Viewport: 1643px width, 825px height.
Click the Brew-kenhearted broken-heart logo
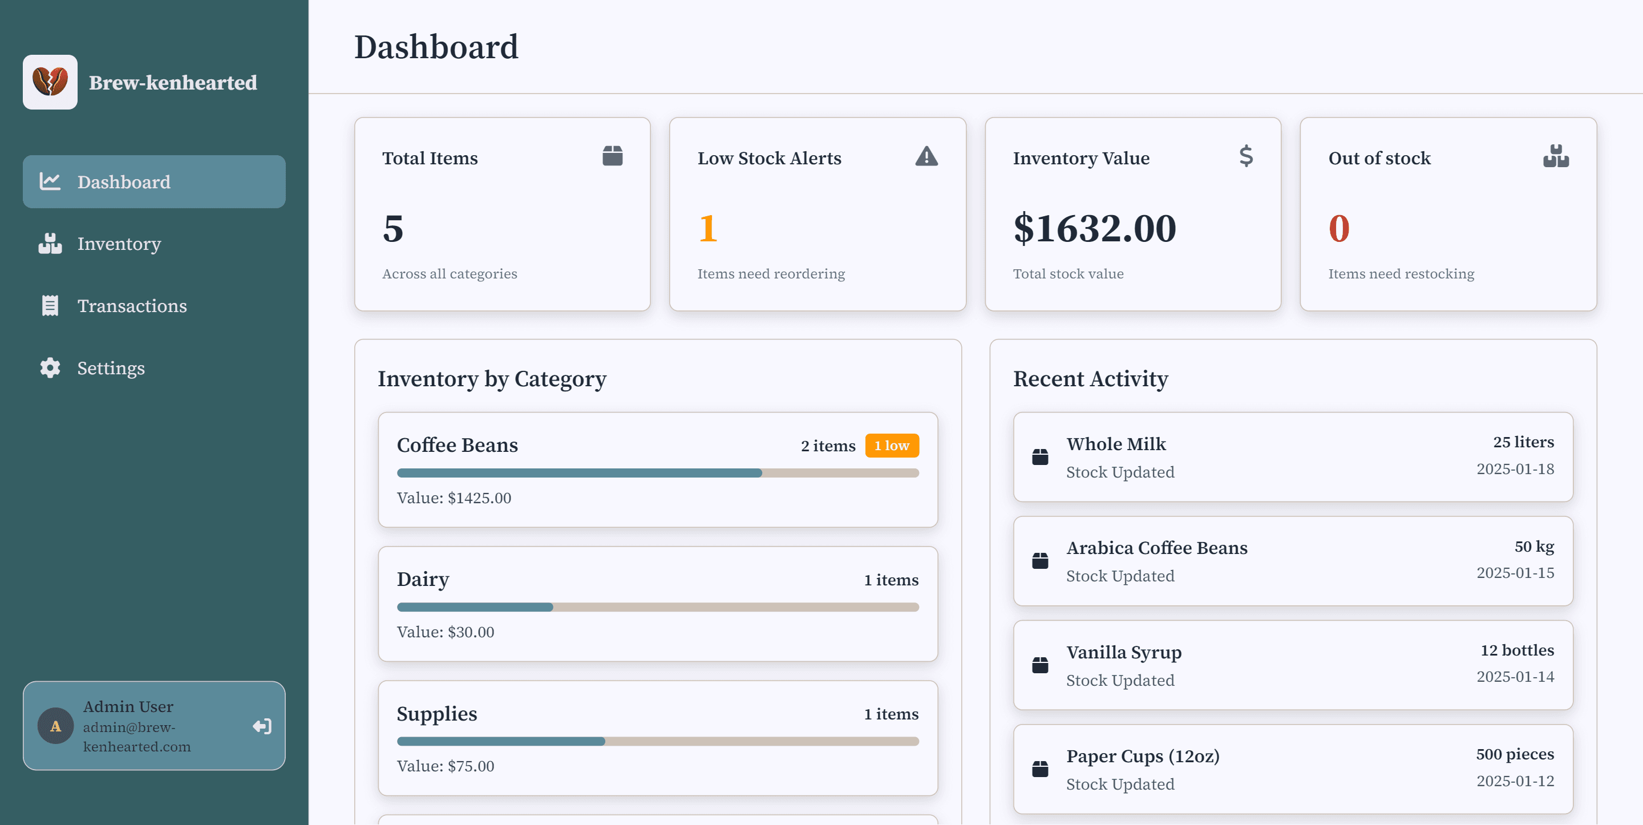point(50,82)
